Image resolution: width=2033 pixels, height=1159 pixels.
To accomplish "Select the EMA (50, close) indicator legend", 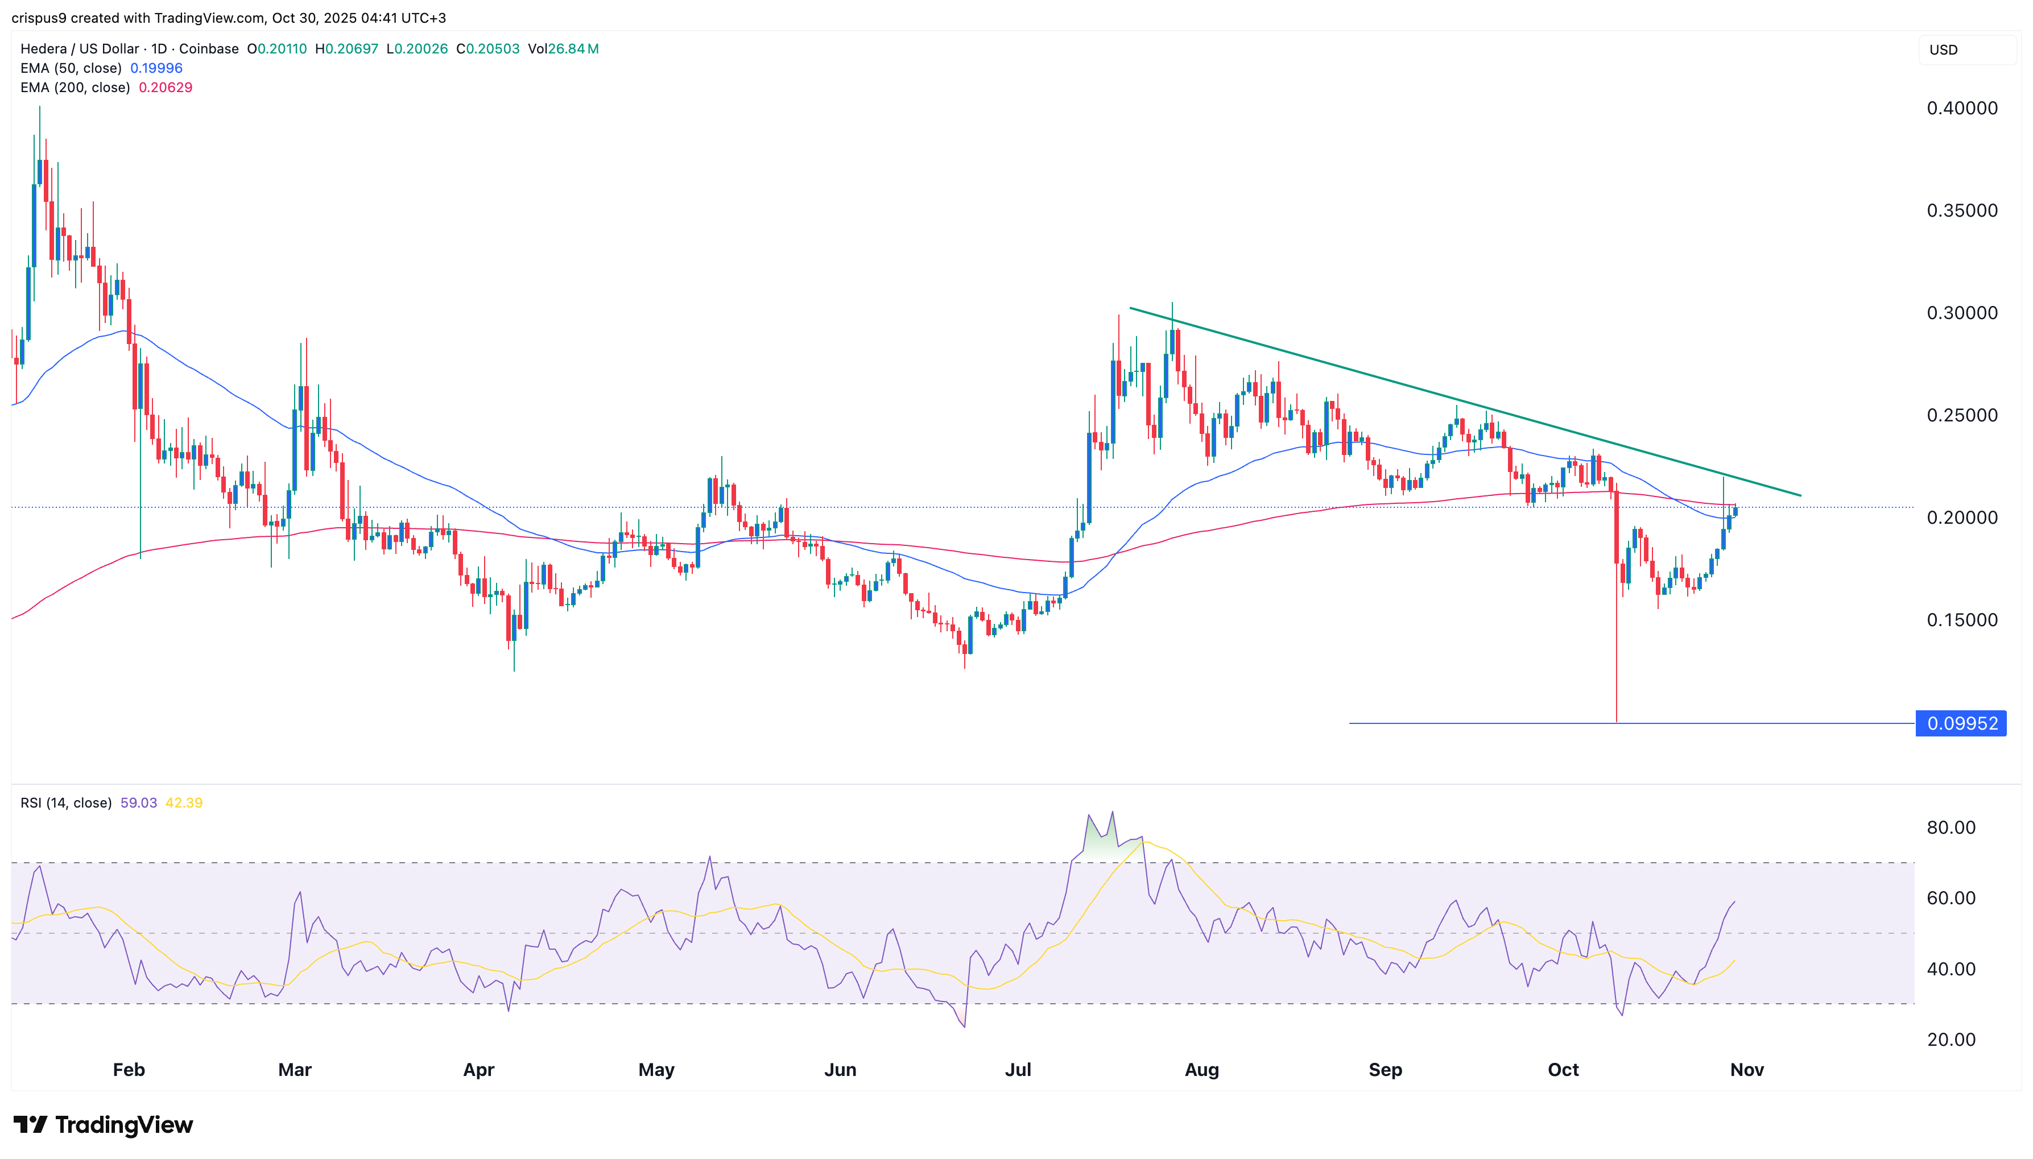I will [71, 68].
